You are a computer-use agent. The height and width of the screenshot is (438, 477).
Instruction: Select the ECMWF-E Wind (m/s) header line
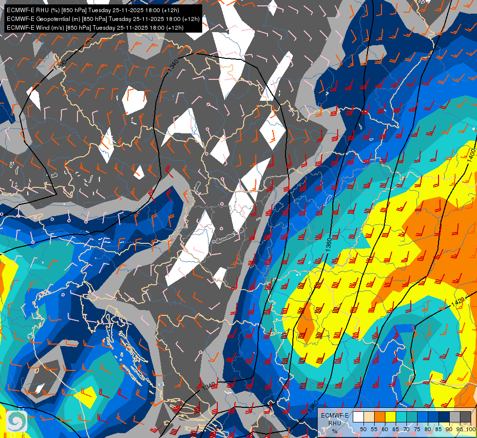click(x=95, y=28)
